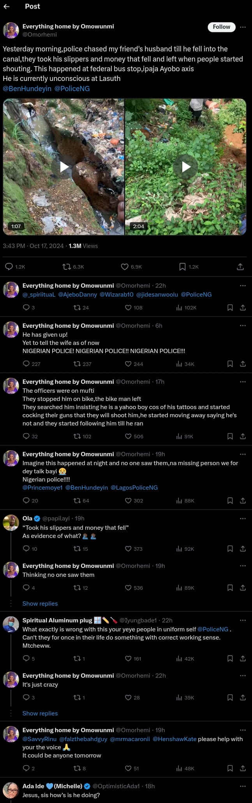Repost the 'officers were on mufti' reply
Viewport: 252px width, 803px height.
coord(77,436)
